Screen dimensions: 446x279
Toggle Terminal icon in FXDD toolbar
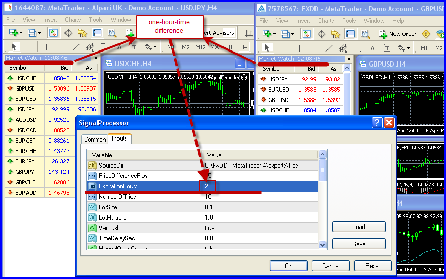350,34
